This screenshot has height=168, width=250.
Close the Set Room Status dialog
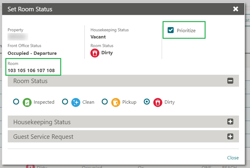pyautogui.click(x=235, y=9)
